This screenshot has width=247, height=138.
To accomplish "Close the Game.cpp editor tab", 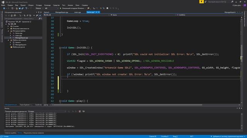I will [x=99, y=12].
